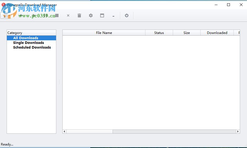Click right arrow of horizontal scrollbar
This screenshot has width=247, height=148.
point(238,131)
